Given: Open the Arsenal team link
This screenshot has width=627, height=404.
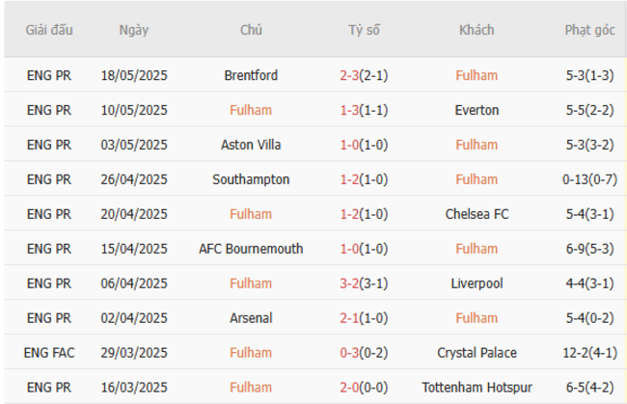Looking at the screenshot, I should (x=251, y=318).
